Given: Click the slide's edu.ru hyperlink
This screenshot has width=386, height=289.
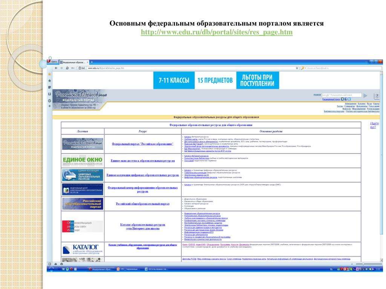Looking at the screenshot, I should pyautogui.click(x=217, y=32).
